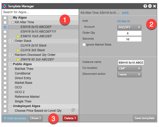
Task: Check the Undeployed Algos checkbox
Action: coord(5,106)
